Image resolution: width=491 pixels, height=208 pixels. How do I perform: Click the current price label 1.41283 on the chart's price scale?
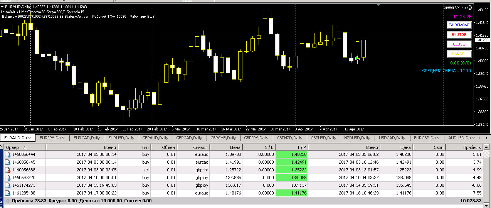(x=482, y=40)
